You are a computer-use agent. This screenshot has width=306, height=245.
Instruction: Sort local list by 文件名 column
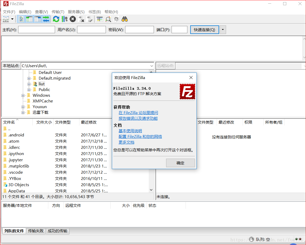[x=17, y=122]
